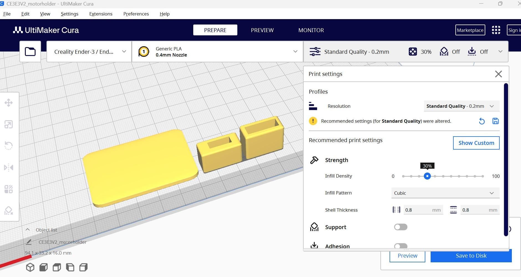Select CE3E3V2_motorholder in the object list

(x=62, y=242)
